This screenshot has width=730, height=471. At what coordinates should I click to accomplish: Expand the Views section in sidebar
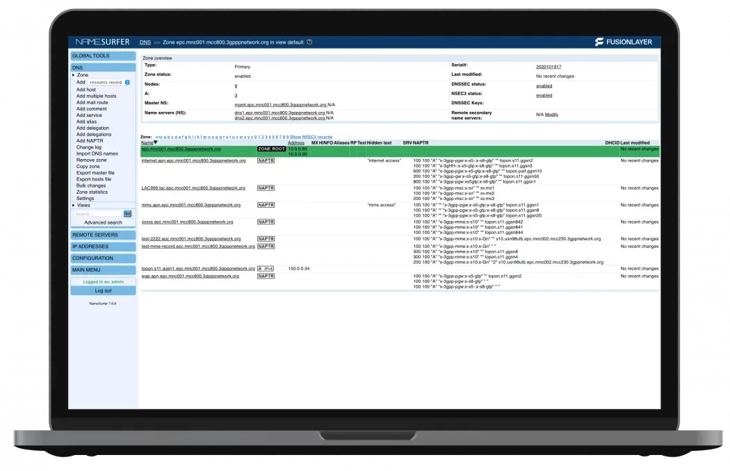tap(73, 205)
